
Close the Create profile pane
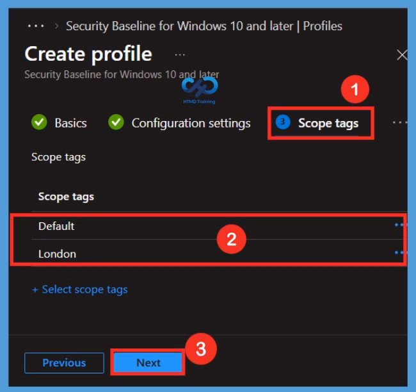(x=402, y=55)
